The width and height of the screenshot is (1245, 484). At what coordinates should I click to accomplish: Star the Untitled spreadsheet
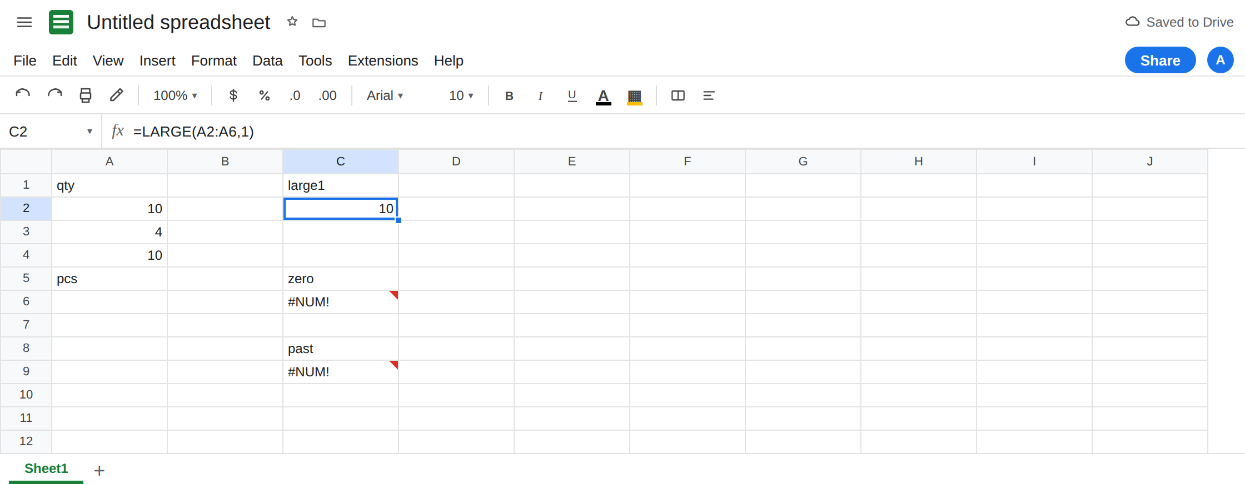coord(292,22)
